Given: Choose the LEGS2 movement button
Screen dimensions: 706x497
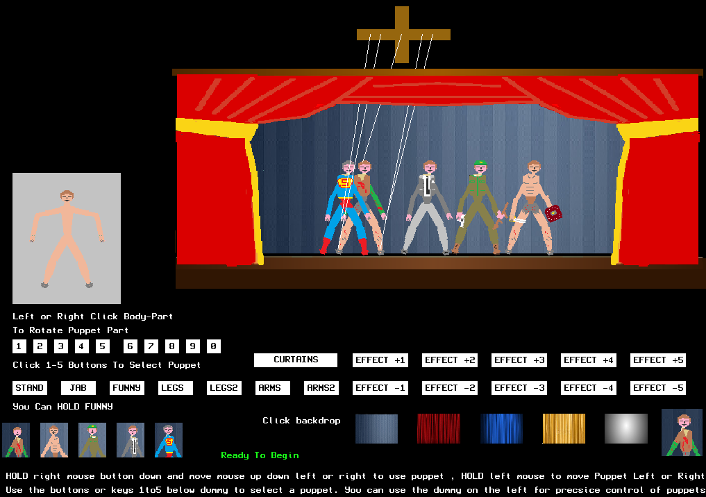Looking at the screenshot, I should pyautogui.click(x=224, y=388).
